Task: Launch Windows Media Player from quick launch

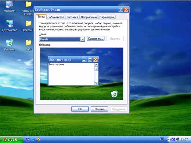Action: (x=39, y=139)
